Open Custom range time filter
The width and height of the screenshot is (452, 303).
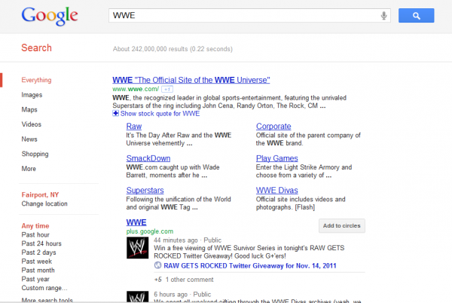click(44, 288)
